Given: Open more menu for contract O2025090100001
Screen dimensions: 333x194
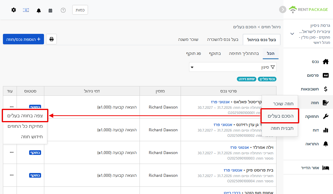Looking at the screenshot, I should click(x=12, y=106).
